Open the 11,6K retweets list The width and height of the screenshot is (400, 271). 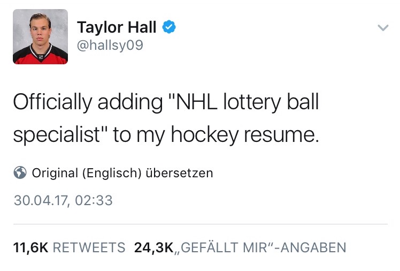(x=30, y=247)
